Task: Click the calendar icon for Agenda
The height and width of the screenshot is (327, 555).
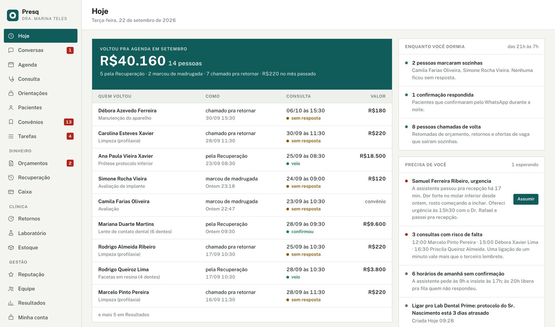Action: point(11,65)
